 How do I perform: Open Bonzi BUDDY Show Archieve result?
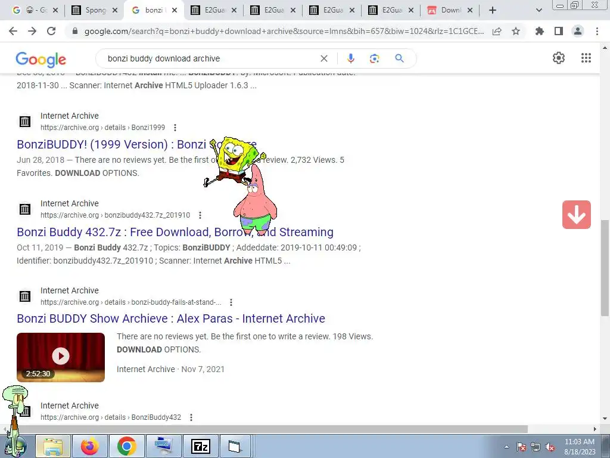(x=171, y=318)
